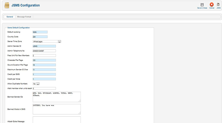The width and height of the screenshot is (222, 123).
Task: Focus the Country Code input
Action: coord(40,37)
